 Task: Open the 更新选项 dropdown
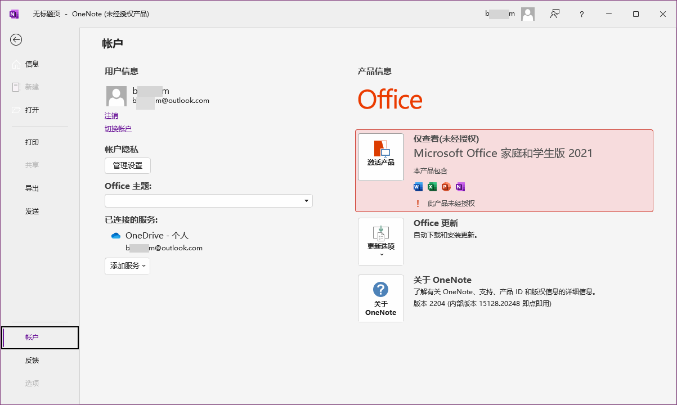click(381, 241)
